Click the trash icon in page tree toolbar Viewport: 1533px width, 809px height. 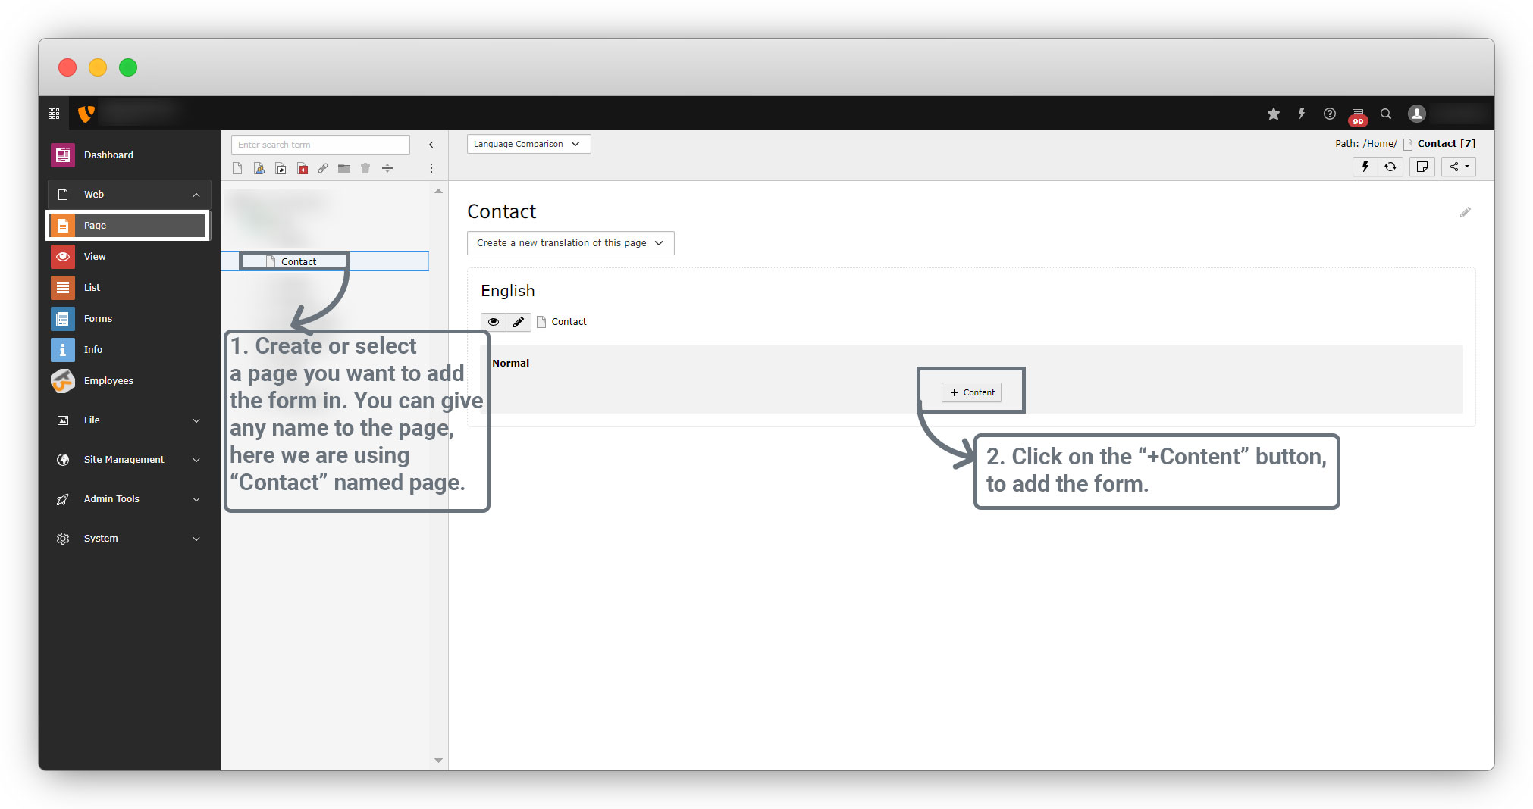[x=365, y=168]
